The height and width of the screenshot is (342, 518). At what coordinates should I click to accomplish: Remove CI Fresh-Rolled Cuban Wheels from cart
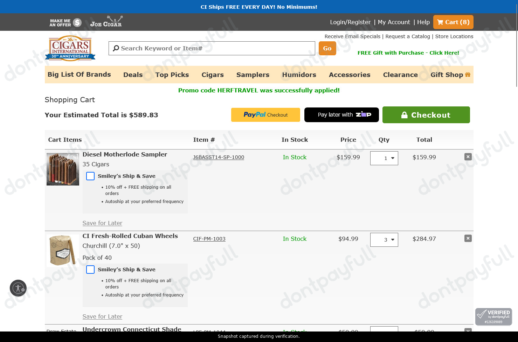[468, 238]
